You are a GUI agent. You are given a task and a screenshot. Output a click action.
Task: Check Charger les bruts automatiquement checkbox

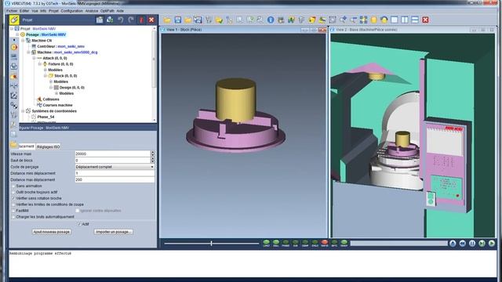click(x=13, y=217)
